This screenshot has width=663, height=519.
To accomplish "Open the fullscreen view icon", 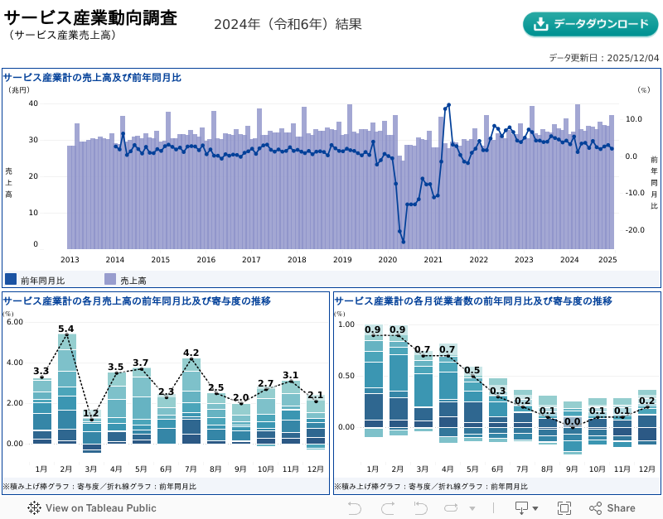I will 564,507.
